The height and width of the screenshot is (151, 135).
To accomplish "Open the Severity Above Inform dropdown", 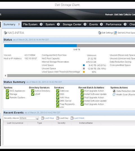I will (x=29, y=118).
